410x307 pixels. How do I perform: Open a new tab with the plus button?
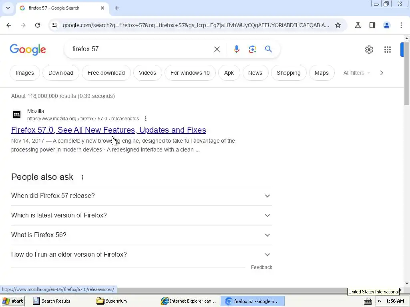[x=117, y=8]
